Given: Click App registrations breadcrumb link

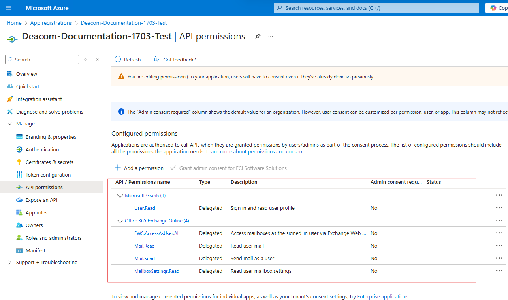Looking at the screenshot, I should tap(51, 23).
